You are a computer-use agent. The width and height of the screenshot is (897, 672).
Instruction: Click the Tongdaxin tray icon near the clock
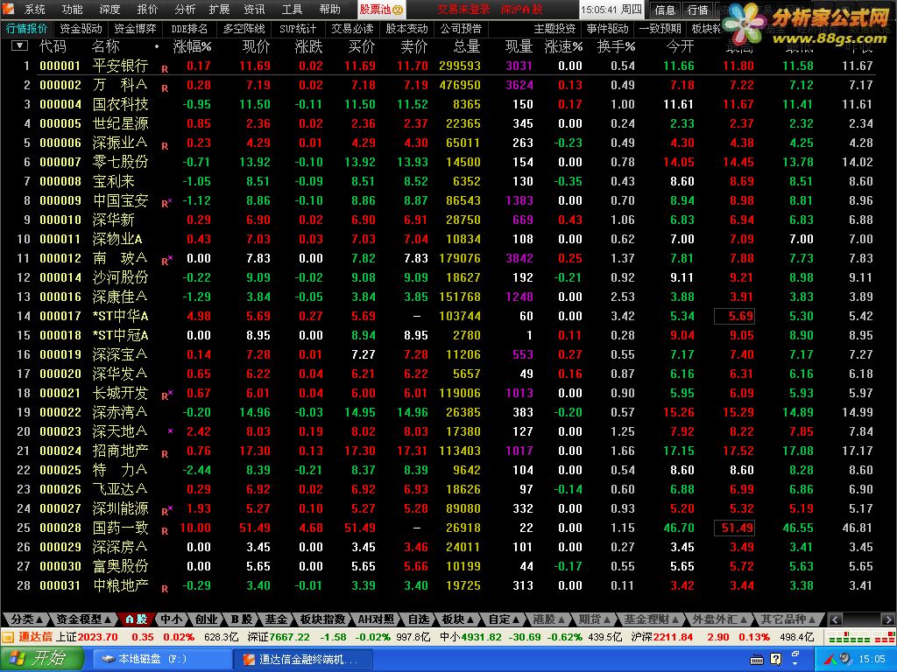[x=830, y=660]
